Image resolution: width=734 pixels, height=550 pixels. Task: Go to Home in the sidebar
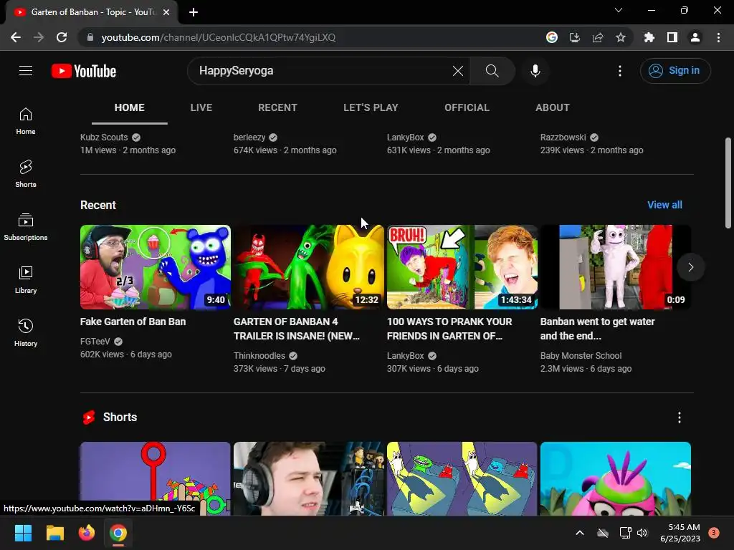click(26, 121)
